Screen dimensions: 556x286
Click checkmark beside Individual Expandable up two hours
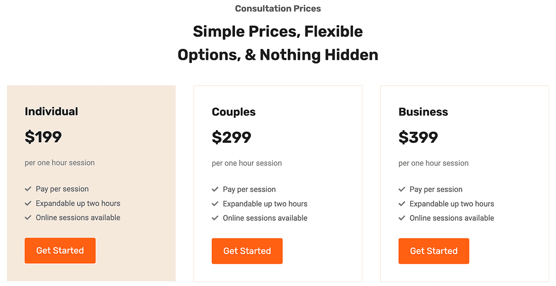click(x=28, y=203)
